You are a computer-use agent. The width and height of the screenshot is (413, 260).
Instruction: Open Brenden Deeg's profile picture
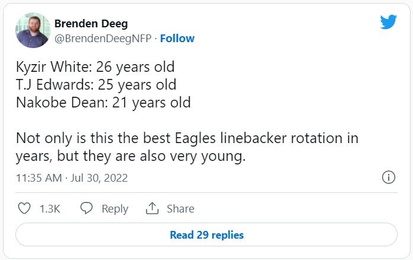coord(33,31)
